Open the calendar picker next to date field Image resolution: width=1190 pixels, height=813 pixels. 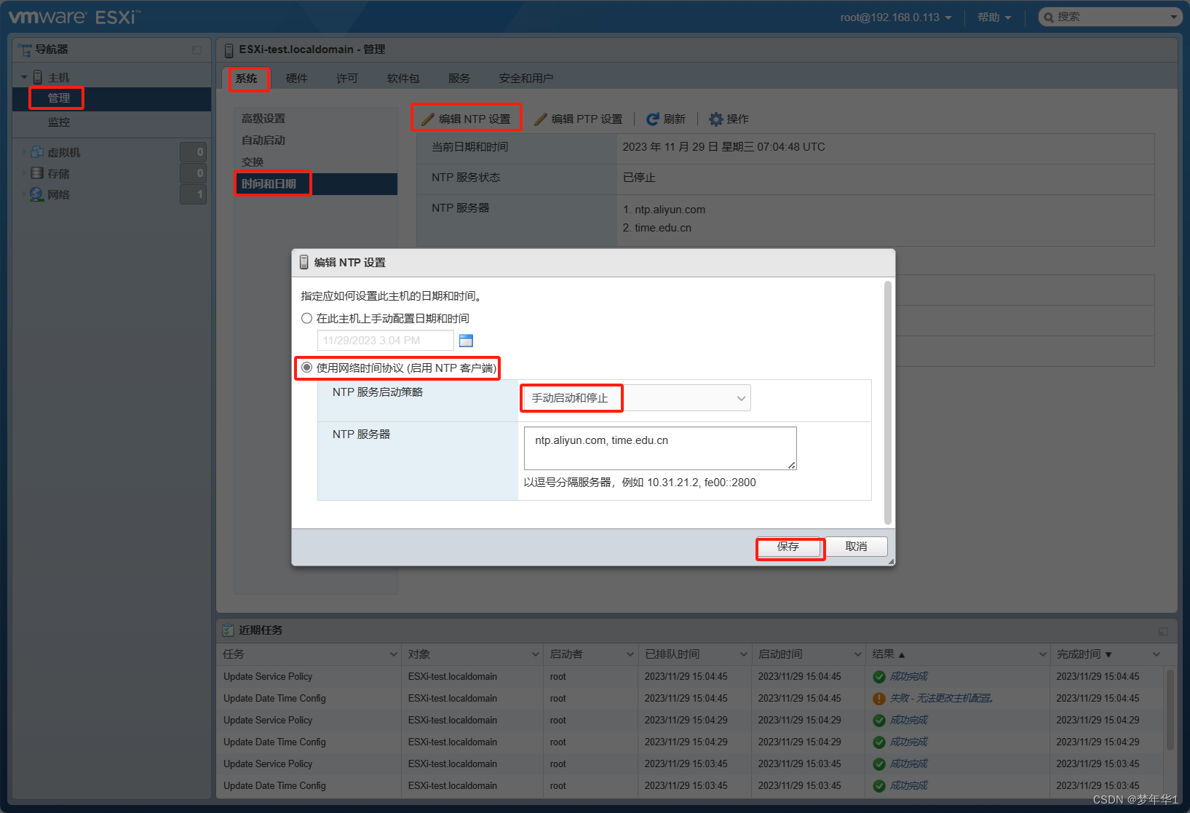465,340
